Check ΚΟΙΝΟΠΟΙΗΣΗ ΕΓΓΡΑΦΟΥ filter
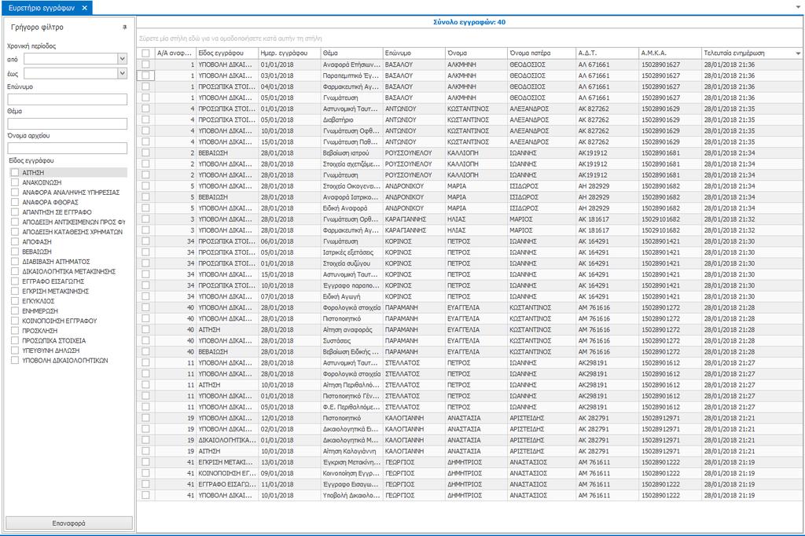805x536 pixels. [15, 321]
